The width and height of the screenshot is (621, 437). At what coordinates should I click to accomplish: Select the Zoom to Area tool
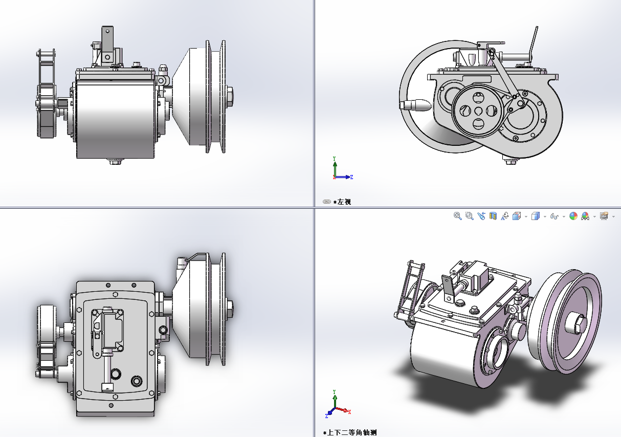pyautogui.click(x=470, y=216)
